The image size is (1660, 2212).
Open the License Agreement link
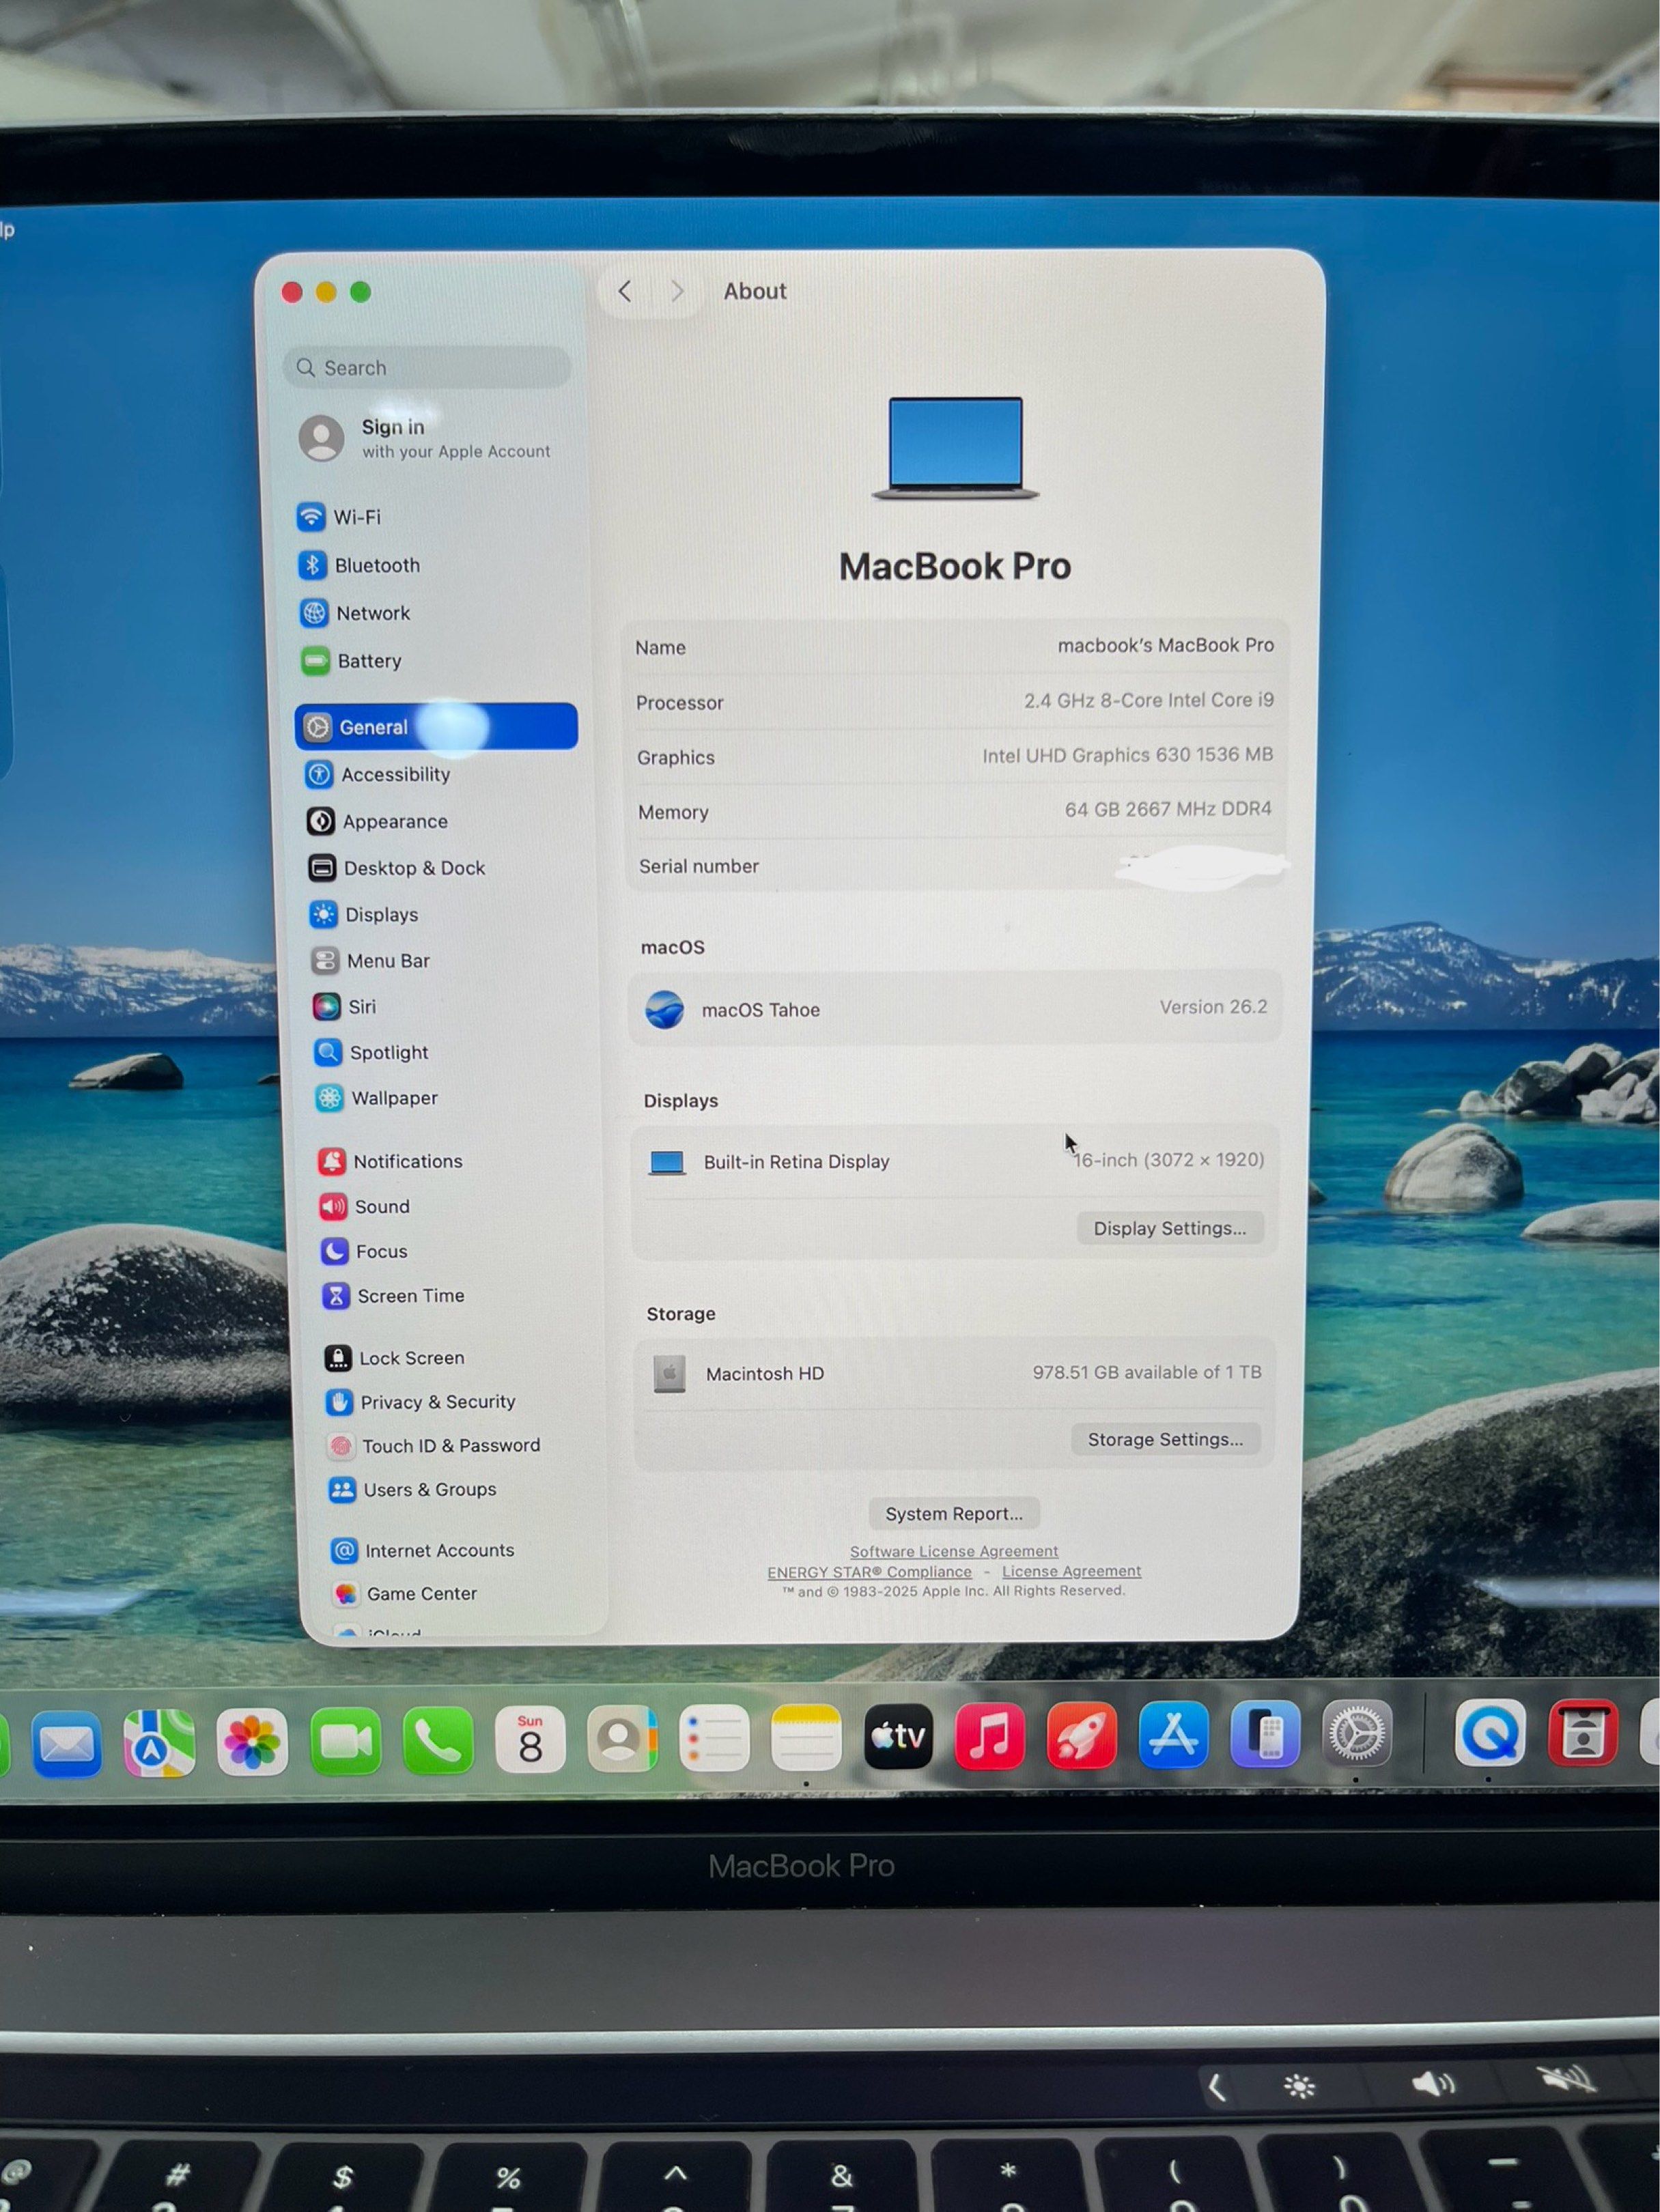[1071, 1571]
